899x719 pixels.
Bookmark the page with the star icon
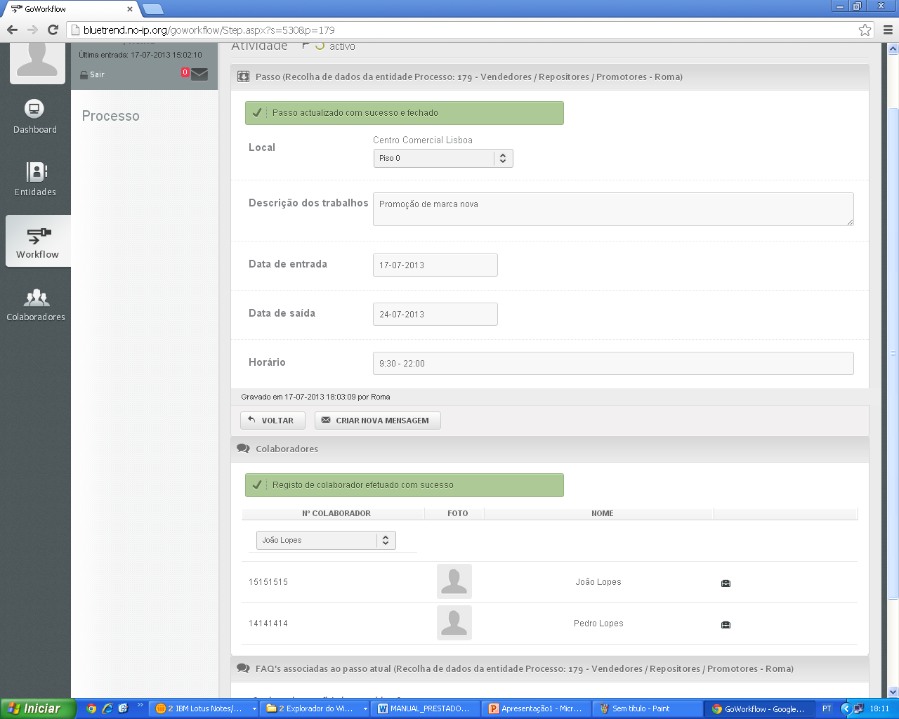(865, 29)
